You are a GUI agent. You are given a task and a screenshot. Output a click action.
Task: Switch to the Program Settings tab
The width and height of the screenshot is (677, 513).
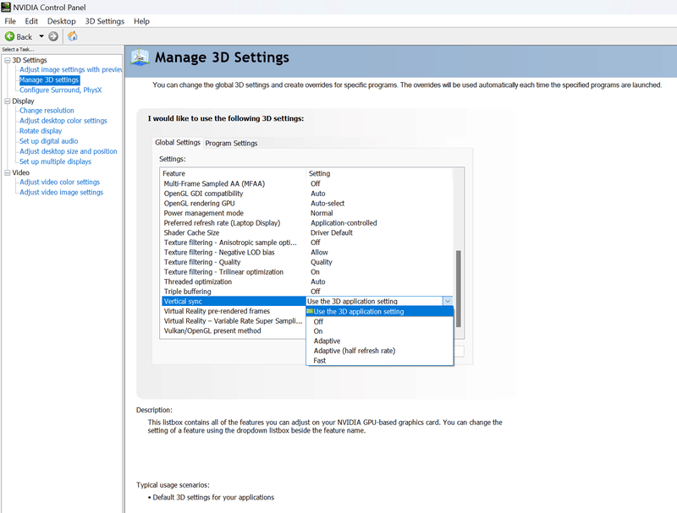231,143
